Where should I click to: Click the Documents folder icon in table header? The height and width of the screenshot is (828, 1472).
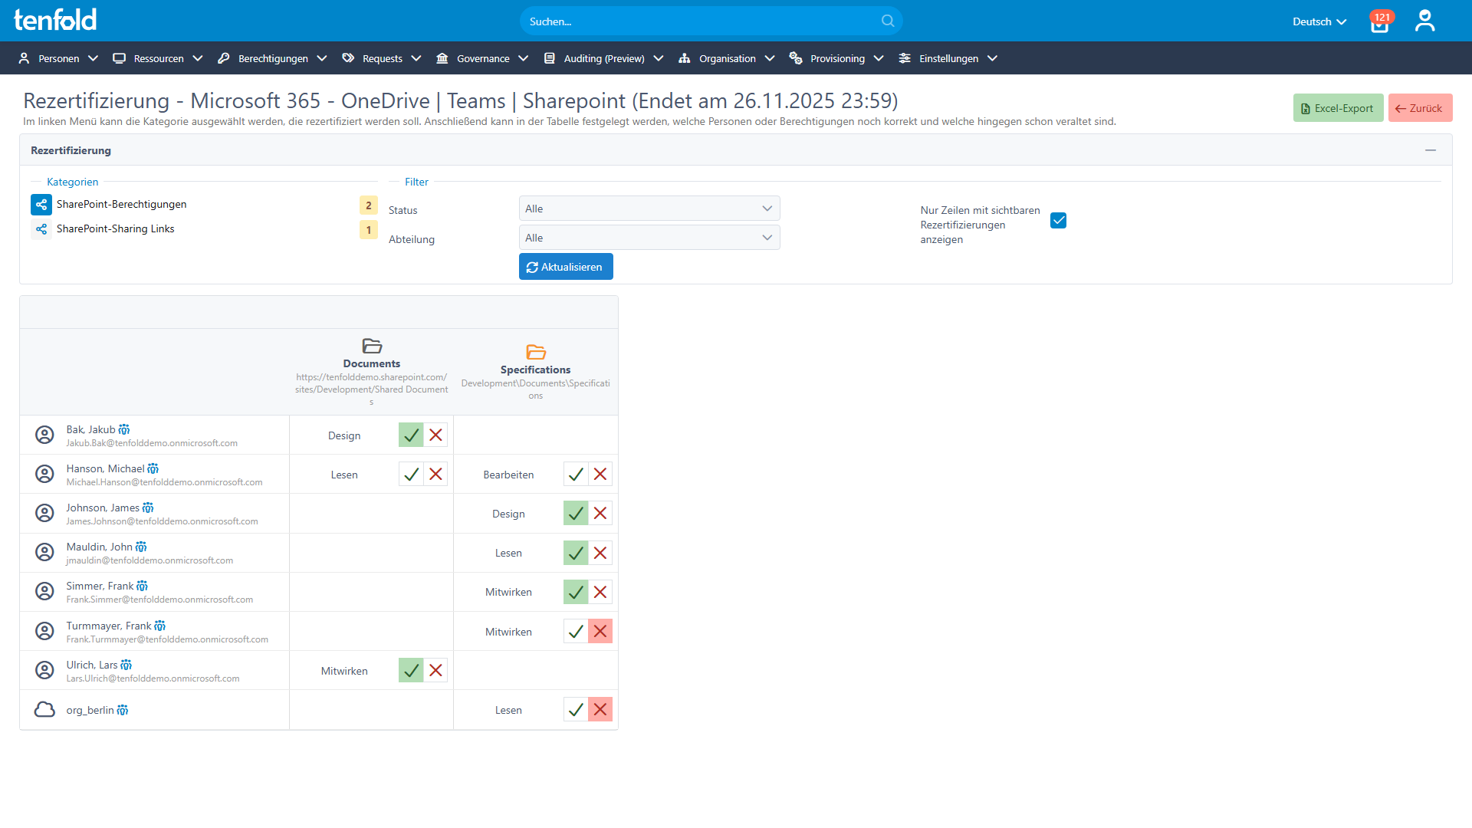(371, 346)
